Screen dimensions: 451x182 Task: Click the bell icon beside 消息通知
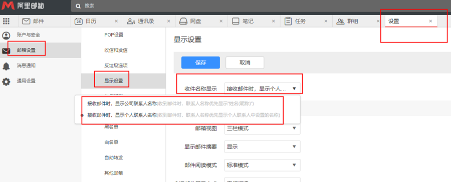pos(6,66)
